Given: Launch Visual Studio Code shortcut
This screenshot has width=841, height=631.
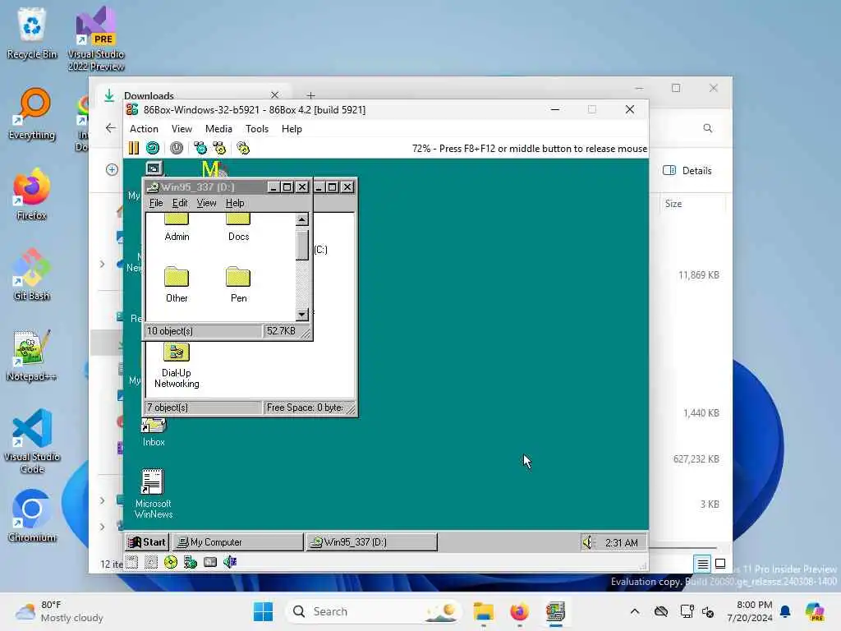Looking at the screenshot, I should 32,441.
